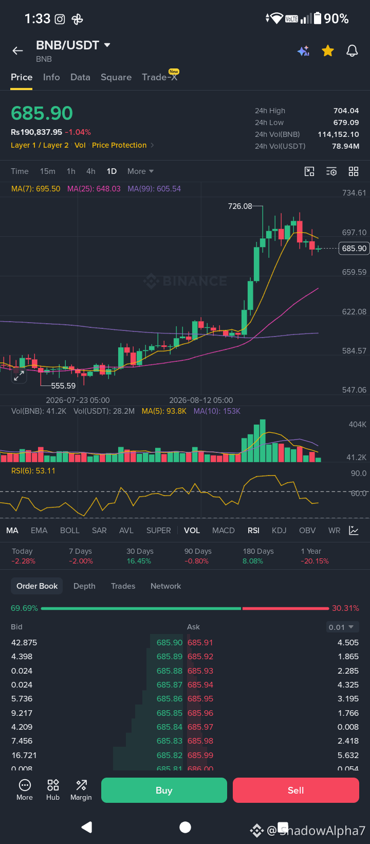Viewport: 370px width, 844px height.
Task: Open the Vol tag link
Action: click(80, 145)
